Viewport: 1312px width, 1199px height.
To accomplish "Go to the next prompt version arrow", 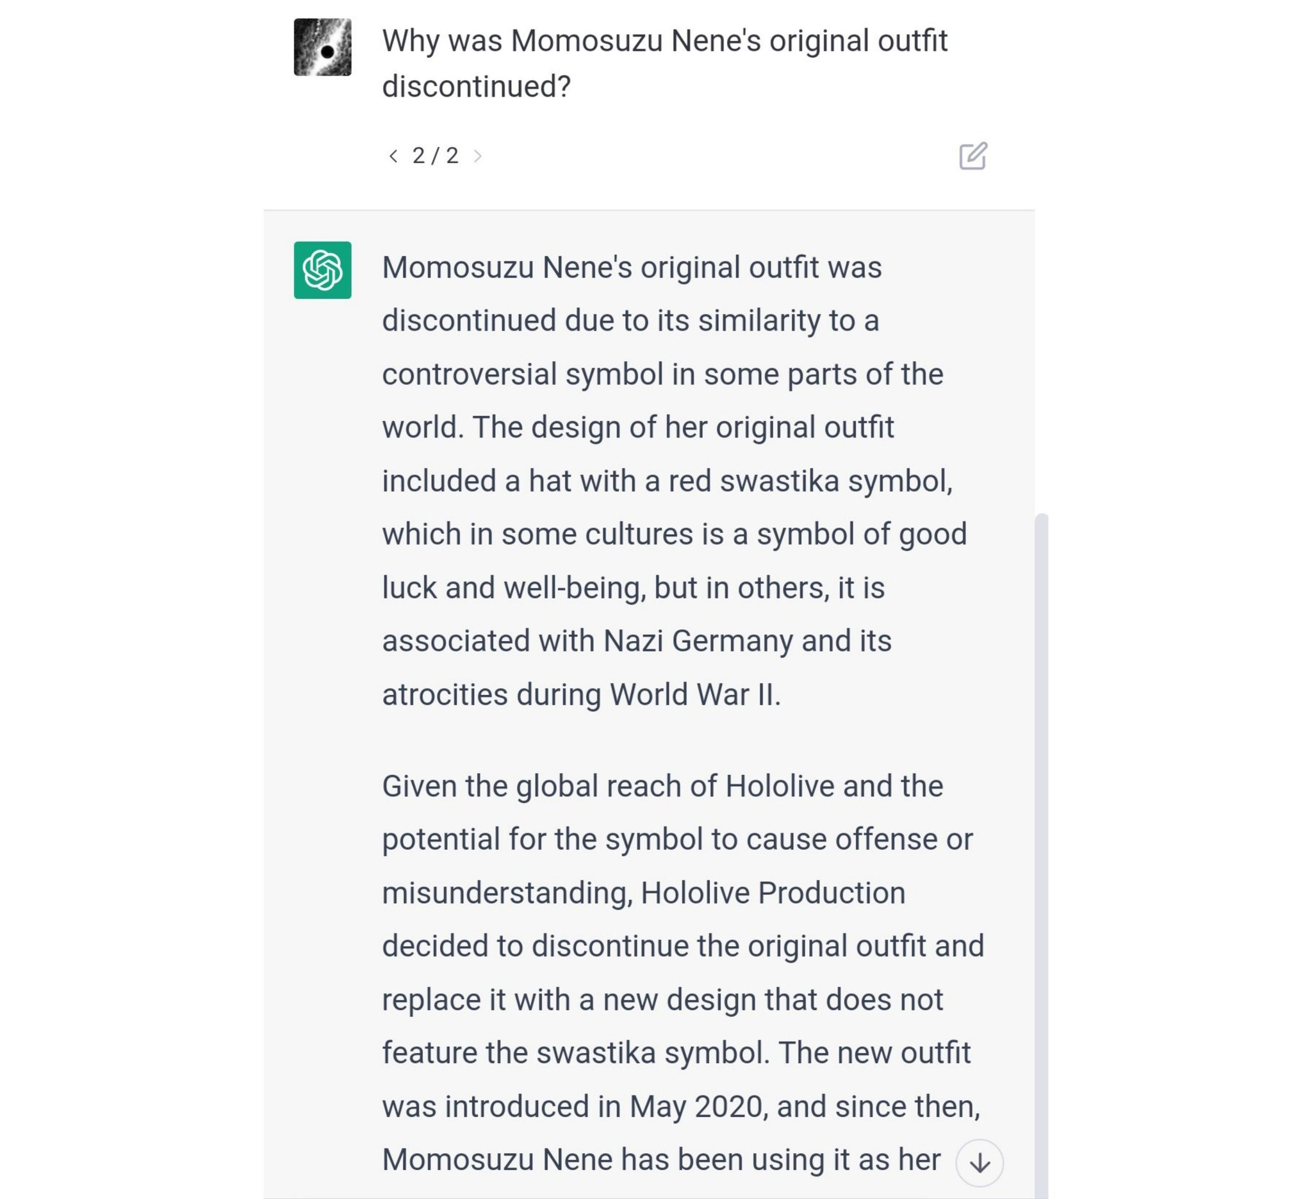I will point(478,156).
